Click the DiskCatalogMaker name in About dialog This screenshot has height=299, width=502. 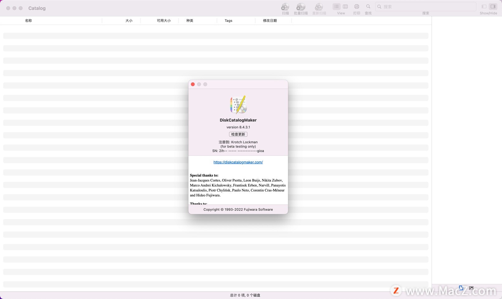point(238,120)
